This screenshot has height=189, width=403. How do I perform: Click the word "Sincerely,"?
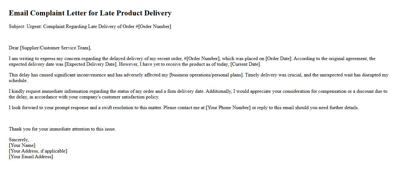coord(19,140)
